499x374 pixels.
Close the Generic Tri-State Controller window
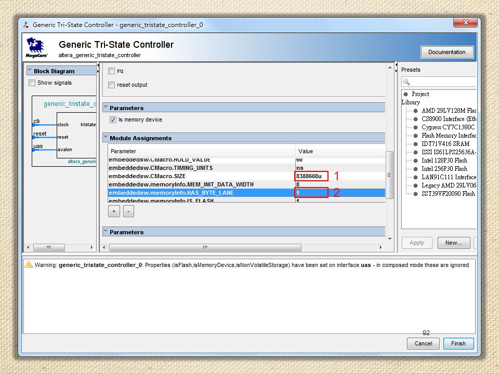click(465, 22)
